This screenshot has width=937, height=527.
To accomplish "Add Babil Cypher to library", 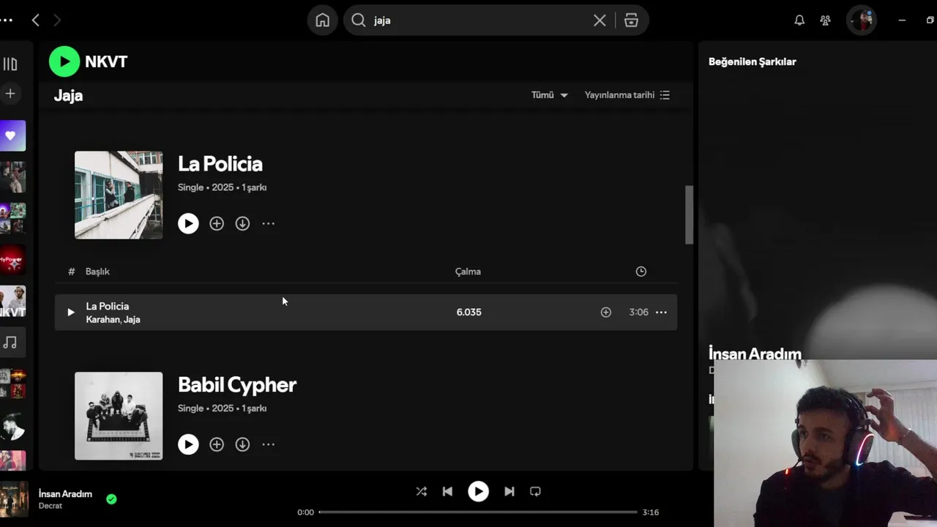I will pyautogui.click(x=217, y=444).
